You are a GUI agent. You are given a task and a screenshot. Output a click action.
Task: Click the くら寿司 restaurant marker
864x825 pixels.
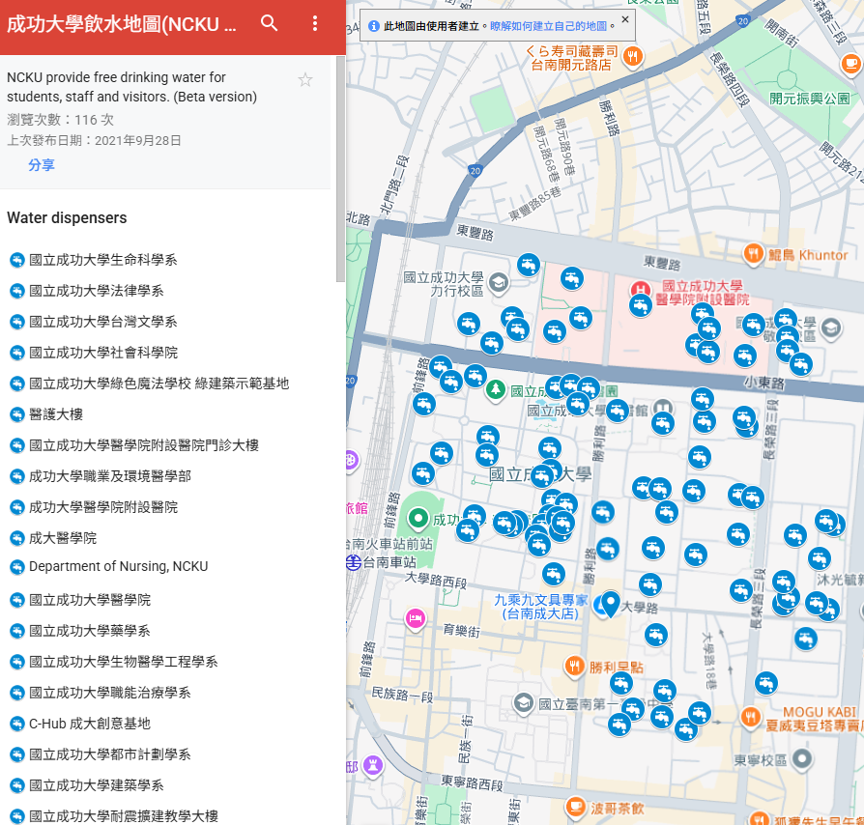click(632, 56)
